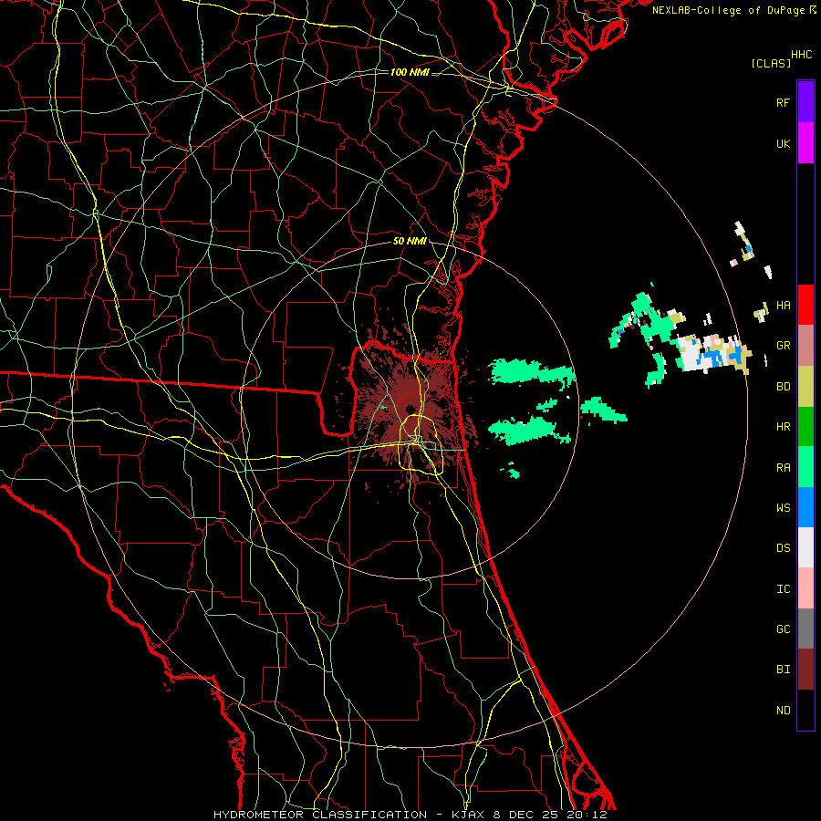Viewport: 821px width, 821px height.
Task: Click the NEXLAB-College of DuPage credit text
Action: (728, 10)
